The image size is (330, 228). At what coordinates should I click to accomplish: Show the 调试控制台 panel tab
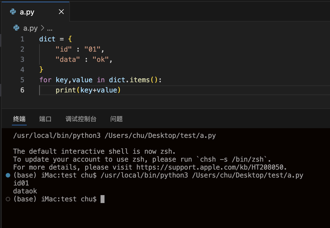coord(81,119)
